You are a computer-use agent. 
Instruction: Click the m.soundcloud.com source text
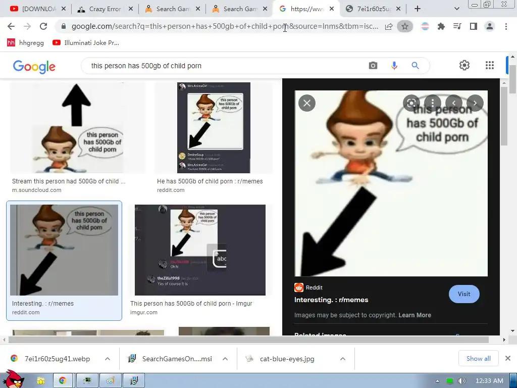click(36, 190)
